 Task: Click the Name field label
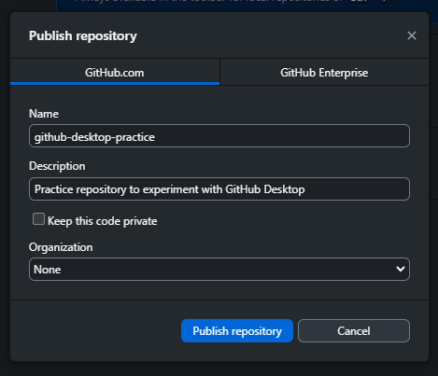tap(44, 114)
